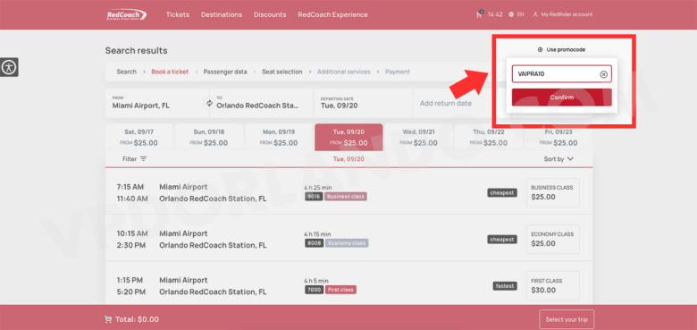697x330 pixels.
Task: Click the fastest badge
Action: click(x=505, y=286)
